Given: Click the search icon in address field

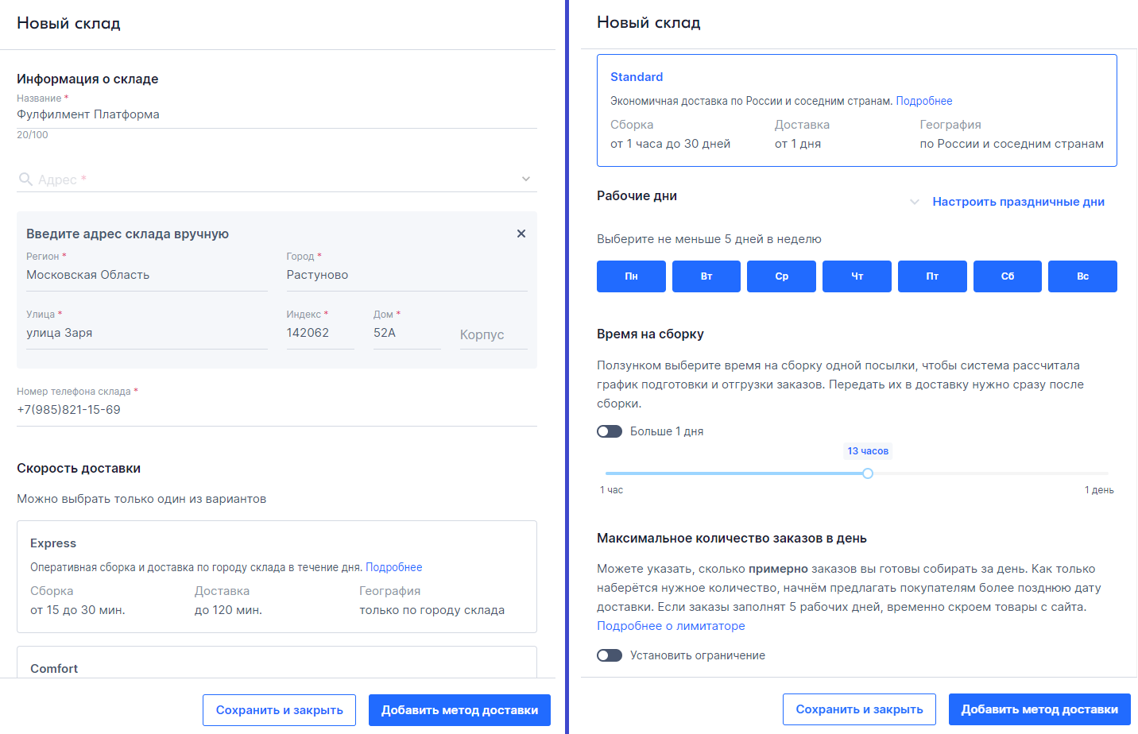Looking at the screenshot, I should coord(25,180).
